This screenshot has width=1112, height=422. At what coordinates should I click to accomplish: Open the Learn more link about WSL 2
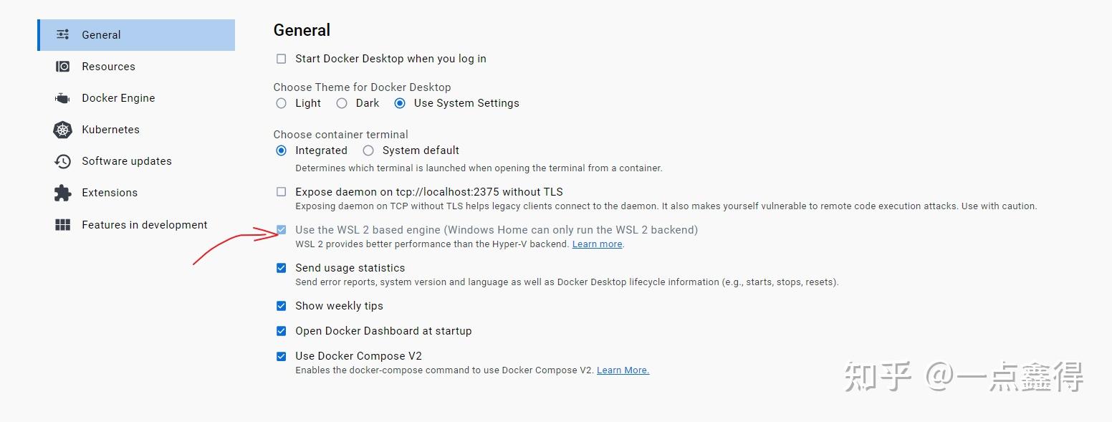(x=597, y=244)
